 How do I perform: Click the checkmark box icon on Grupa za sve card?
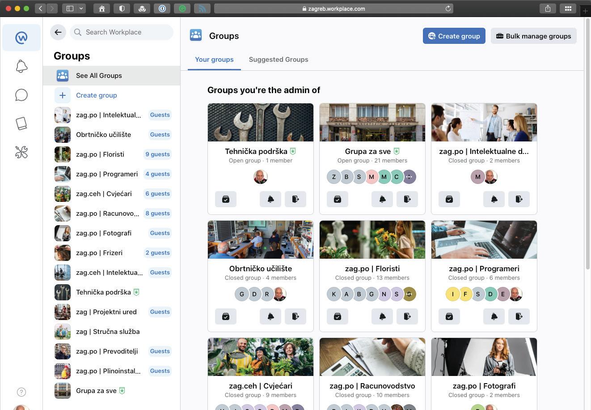[x=338, y=199]
